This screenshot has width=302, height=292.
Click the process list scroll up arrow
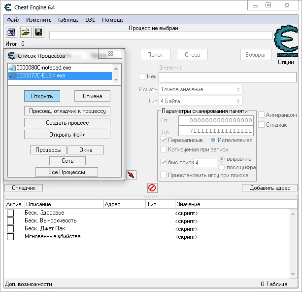[116, 69]
